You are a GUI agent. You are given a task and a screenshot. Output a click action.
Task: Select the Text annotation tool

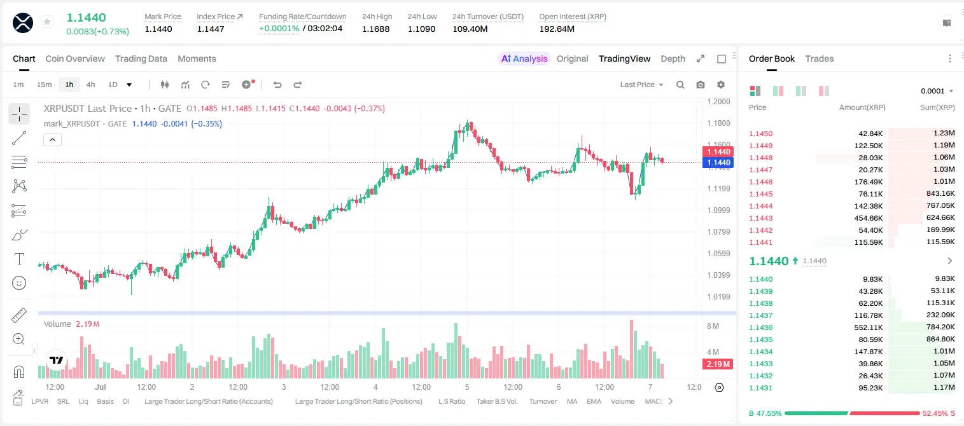tap(19, 259)
